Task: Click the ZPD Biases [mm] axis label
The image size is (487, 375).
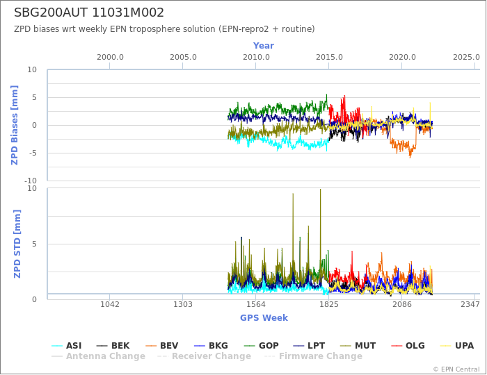Action: point(15,125)
